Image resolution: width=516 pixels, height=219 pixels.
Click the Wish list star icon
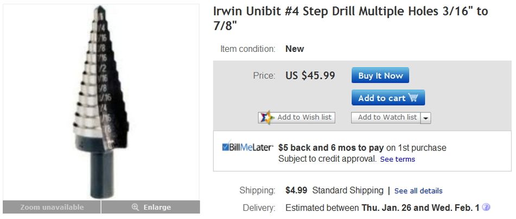coord(266,117)
